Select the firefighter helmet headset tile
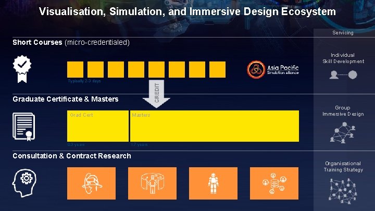The image size is (375, 211). [x=91, y=183]
